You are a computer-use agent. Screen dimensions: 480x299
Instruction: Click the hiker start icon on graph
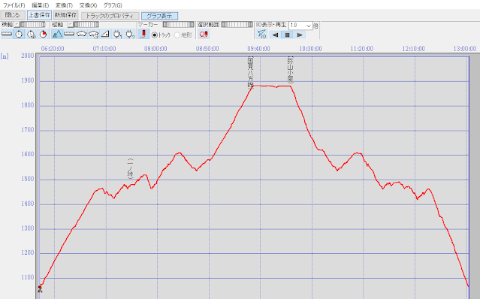pyautogui.click(x=40, y=288)
